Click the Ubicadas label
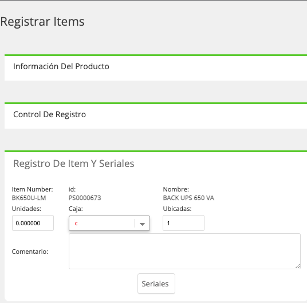Image resolution: width=307 pixels, height=303 pixels. pyautogui.click(x=177, y=209)
